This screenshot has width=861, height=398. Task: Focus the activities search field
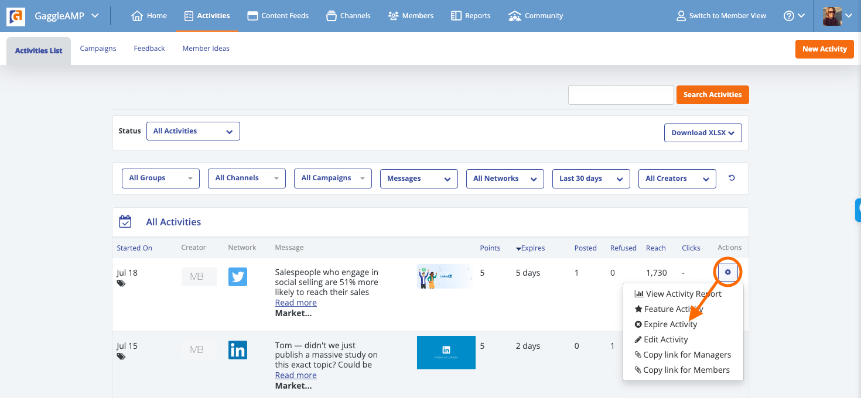click(621, 95)
